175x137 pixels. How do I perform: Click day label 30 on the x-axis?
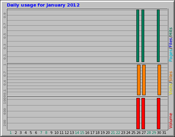tap(159, 133)
